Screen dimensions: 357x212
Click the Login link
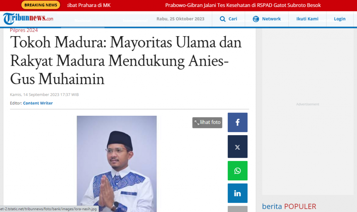[x=340, y=19]
